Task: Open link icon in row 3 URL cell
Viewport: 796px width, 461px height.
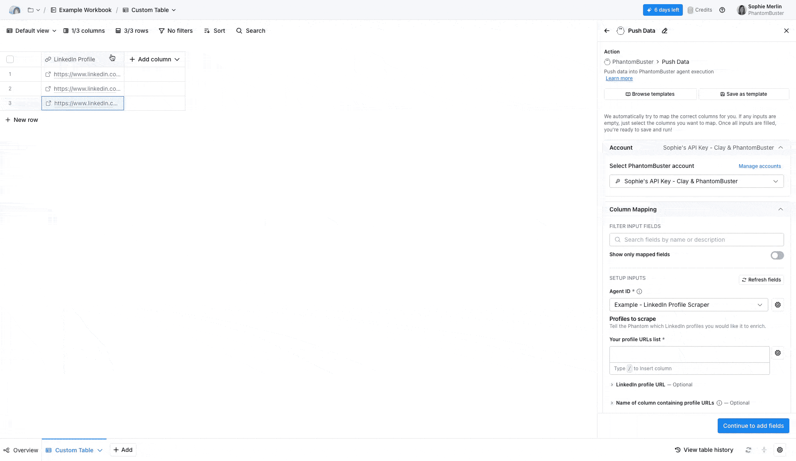Action: 49,103
